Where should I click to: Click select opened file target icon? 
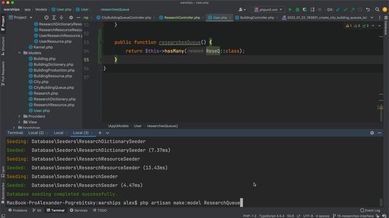(46, 18)
